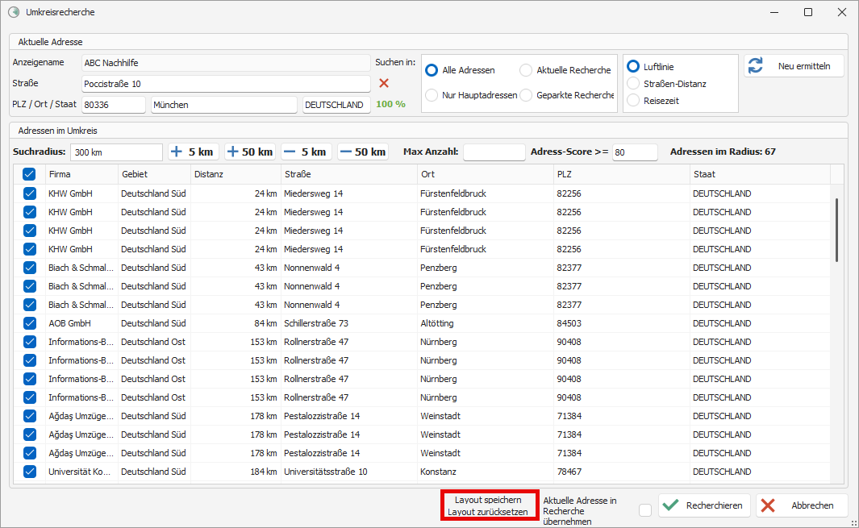This screenshot has width=859, height=528.
Task: Click the Neu ermitteln refresh button
Action: [794, 66]
